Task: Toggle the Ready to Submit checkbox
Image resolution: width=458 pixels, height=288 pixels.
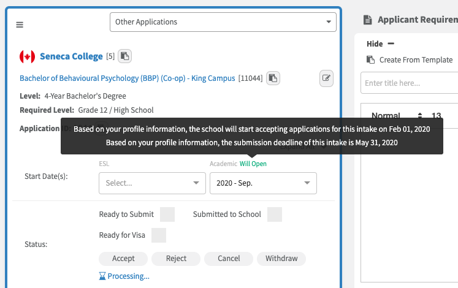Action: 167,214
